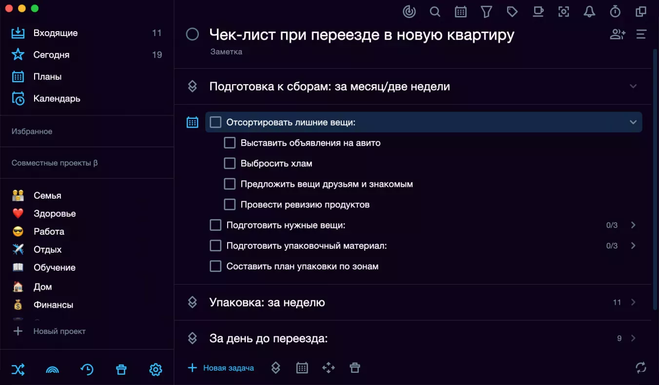This screenshot has width=659, height=385.
Task: Check Выставить объявления на авито
Action: (x=230, y=143)
